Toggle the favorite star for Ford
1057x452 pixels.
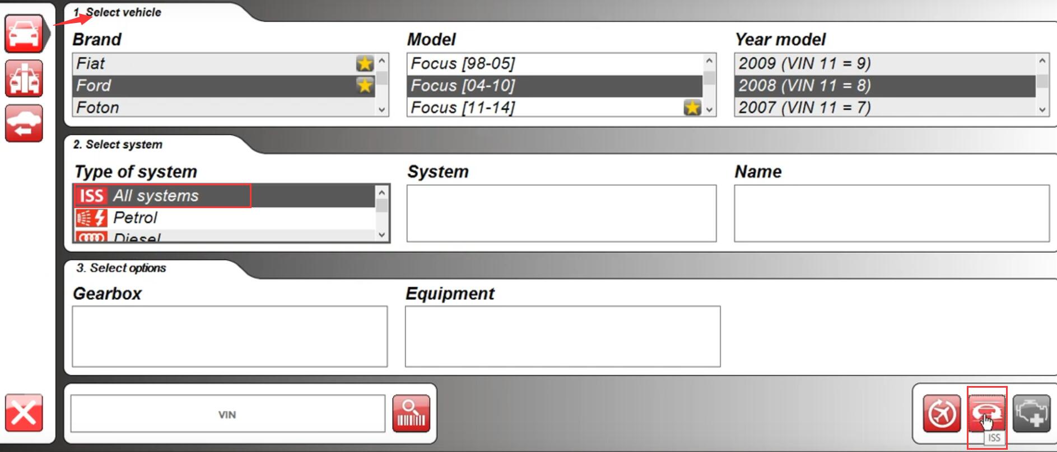365,85
